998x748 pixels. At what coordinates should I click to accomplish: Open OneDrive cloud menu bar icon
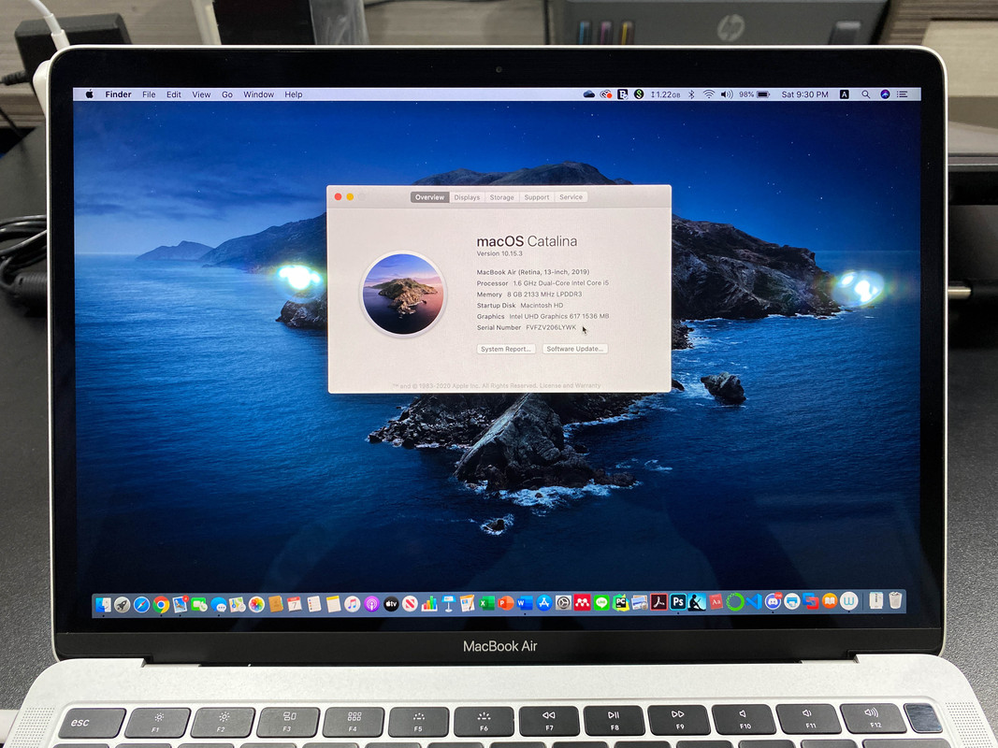click(589, 94)
